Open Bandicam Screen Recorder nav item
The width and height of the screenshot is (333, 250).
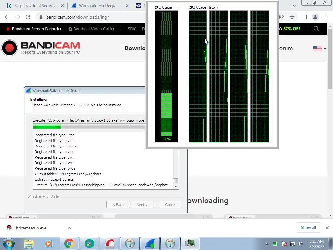click(34, 29)
